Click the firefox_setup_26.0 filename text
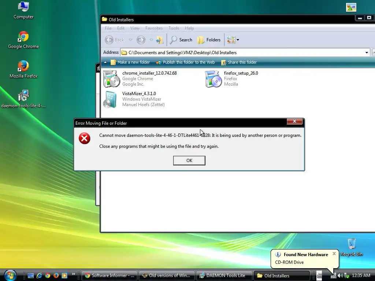 pos(241,73)
